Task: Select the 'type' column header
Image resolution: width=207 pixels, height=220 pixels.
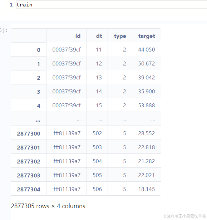Action: coord(120,36)
